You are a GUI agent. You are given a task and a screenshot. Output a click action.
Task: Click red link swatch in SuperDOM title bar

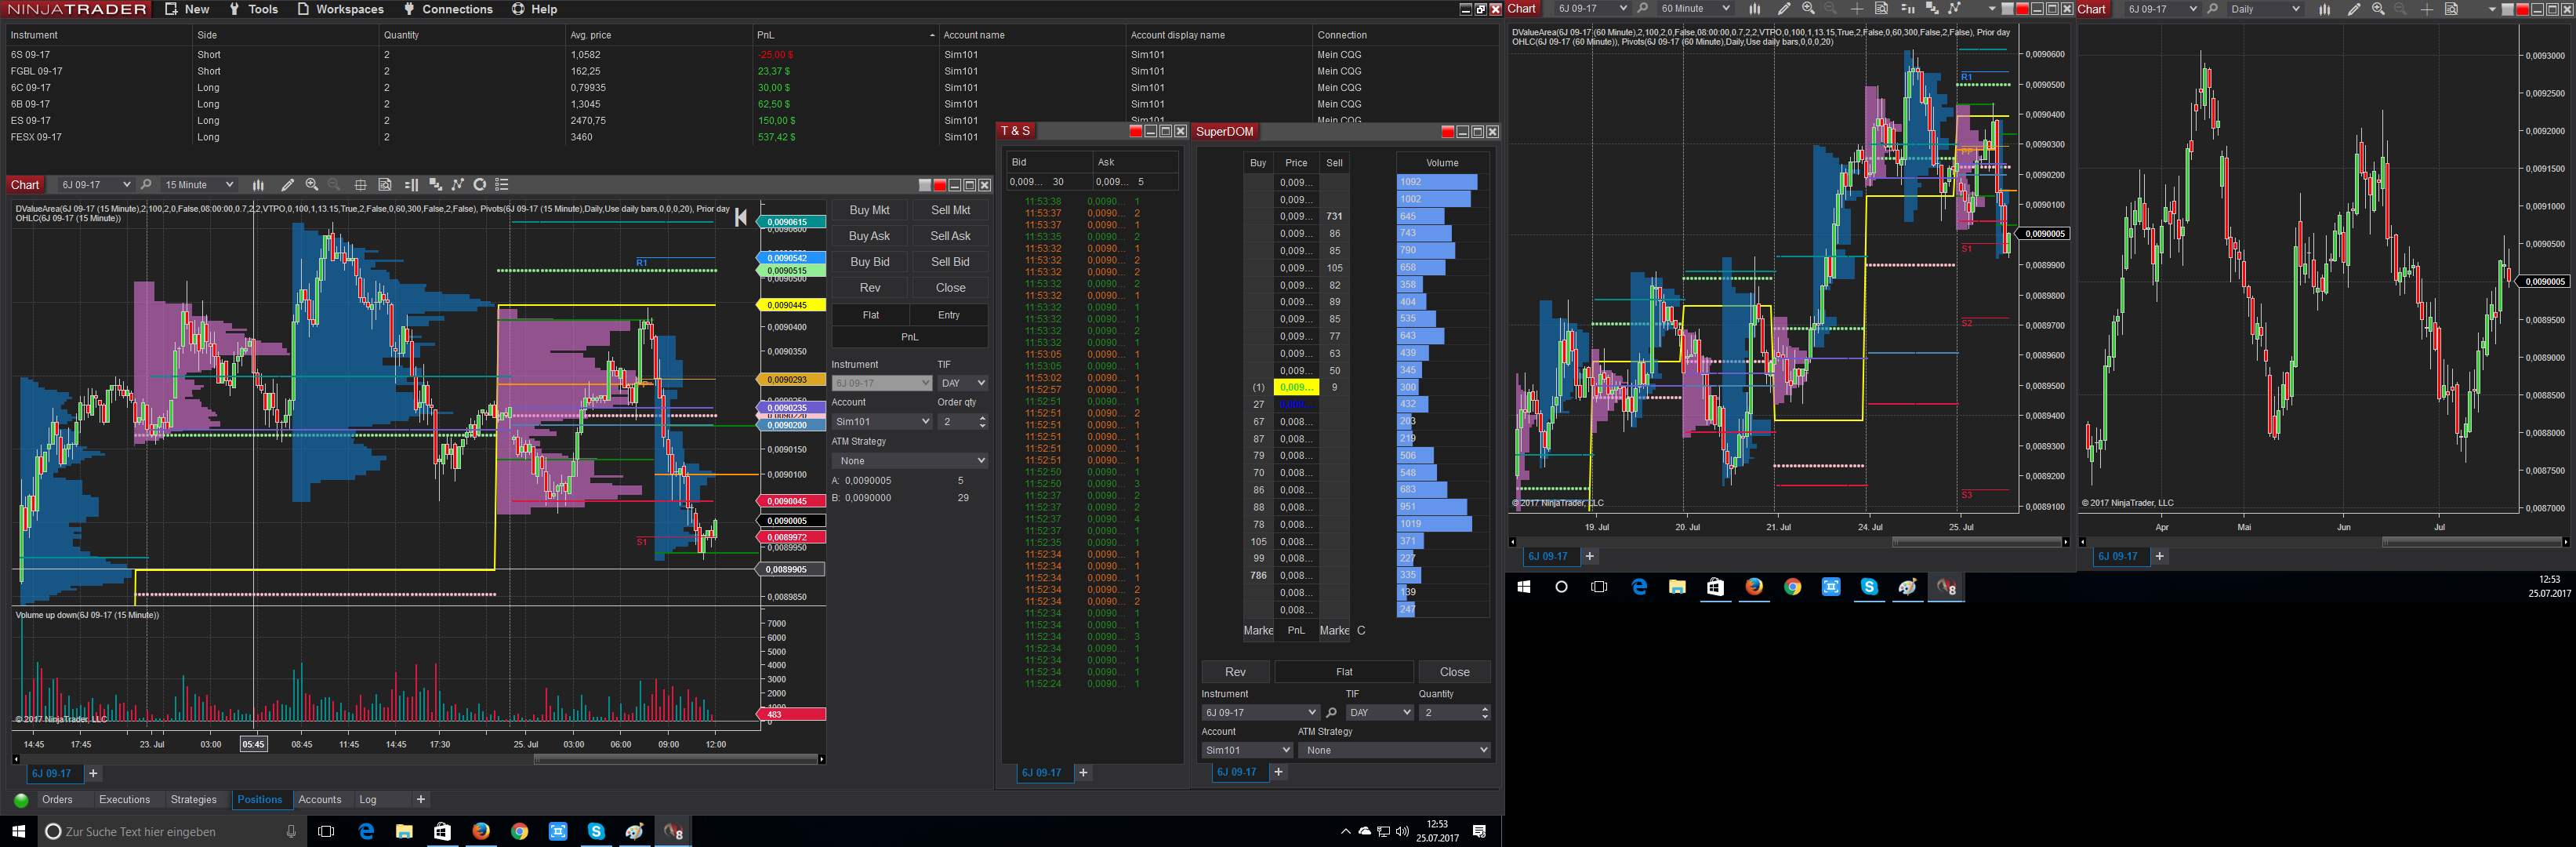coord(1447,132)
